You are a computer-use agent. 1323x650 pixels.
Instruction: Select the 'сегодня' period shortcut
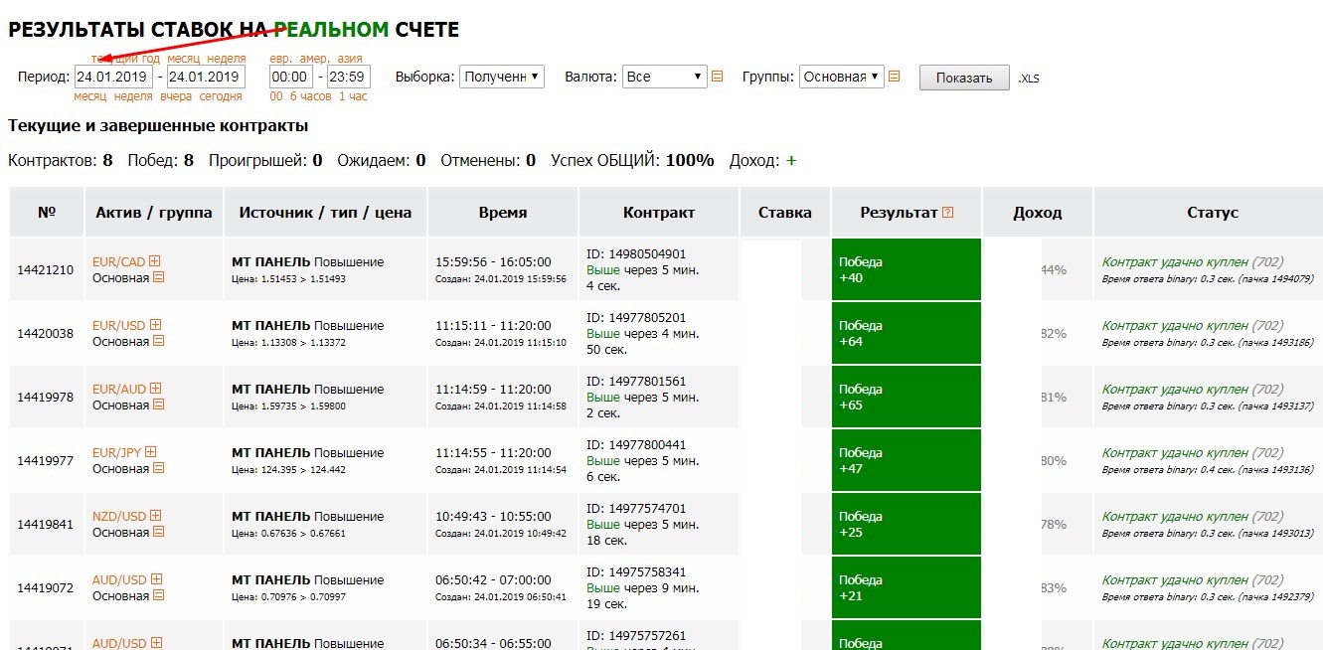point(220,96)
